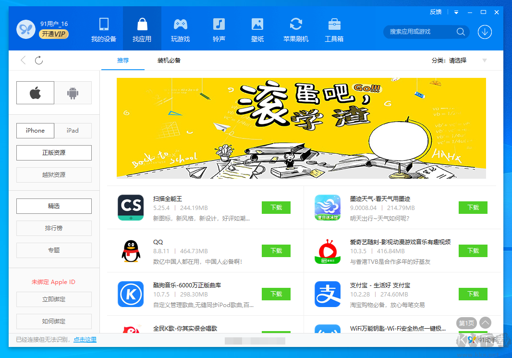The image size is (512, 358).
Task: Select the iPad device filter
Action: point(73,130)
